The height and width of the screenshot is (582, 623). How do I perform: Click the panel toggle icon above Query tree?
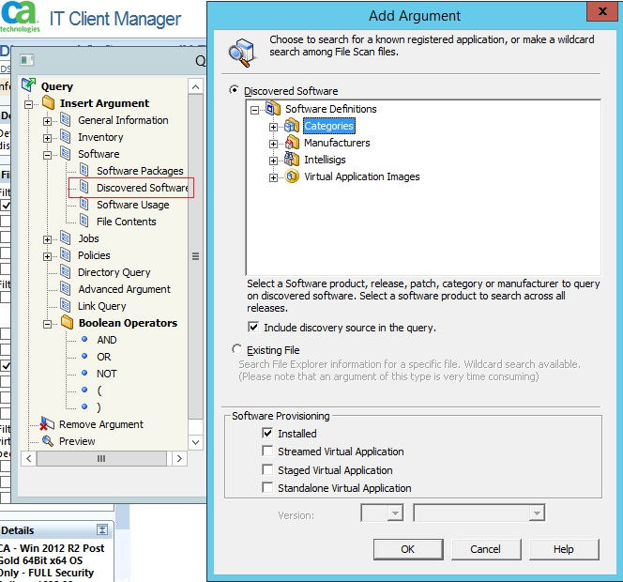point(27,60)
